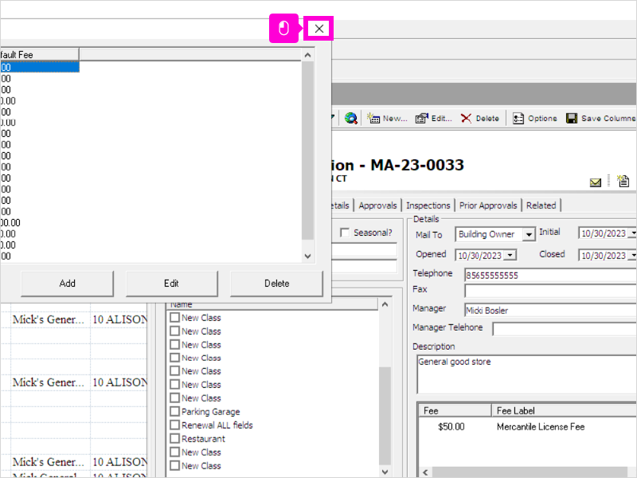Open the Initial date dropdown
This screenshot has width=637, height=478.
[633, 233]
